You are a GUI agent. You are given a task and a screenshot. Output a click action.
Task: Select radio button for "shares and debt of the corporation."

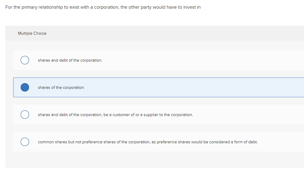[x=25, y=60]
